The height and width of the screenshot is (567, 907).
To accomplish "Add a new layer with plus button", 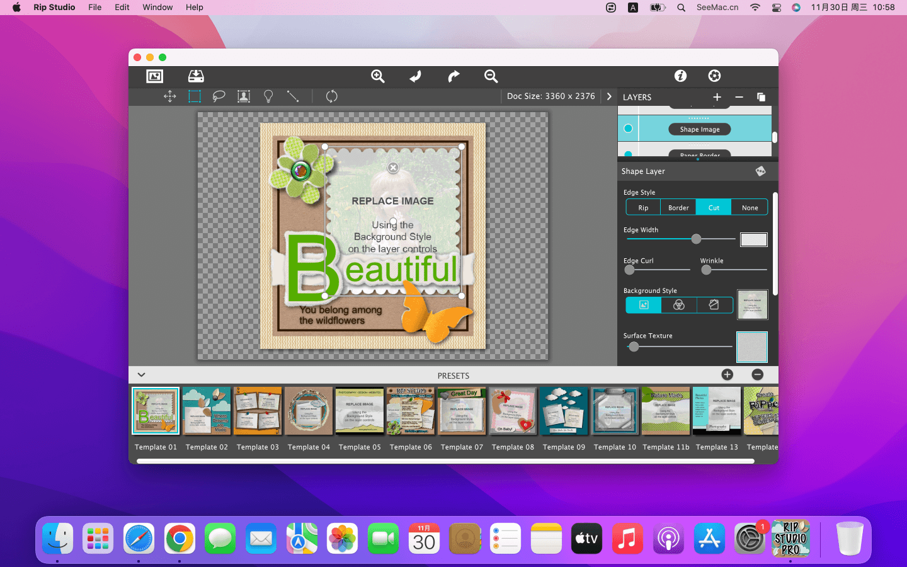I will (717, 97).
